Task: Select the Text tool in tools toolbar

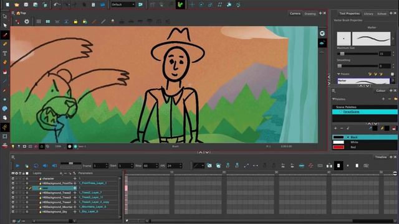Action: [x=5, y=54]
